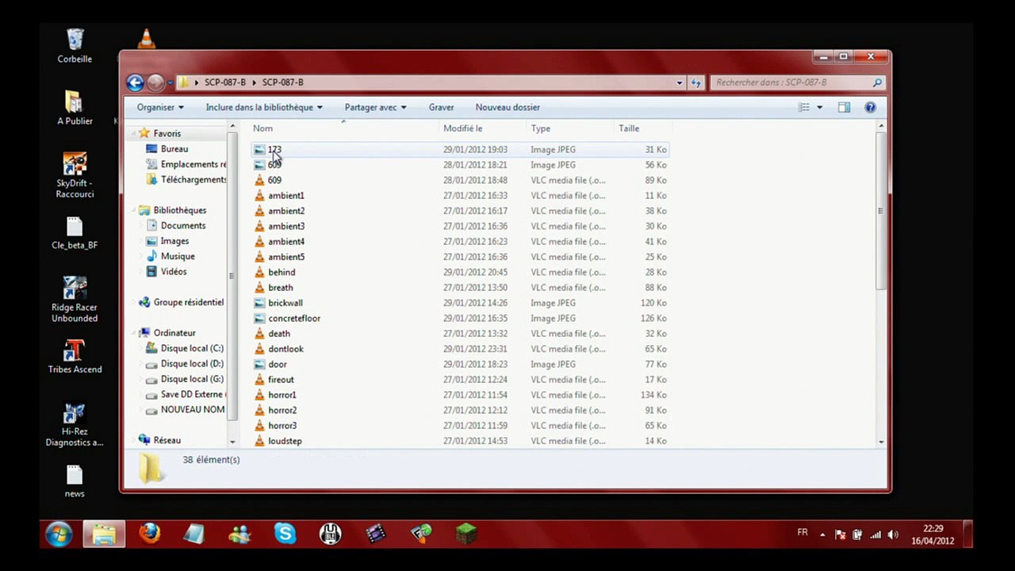
Task: Open the view options dropdown arrow
Action: pyautogui.click(x=820, y=107)
